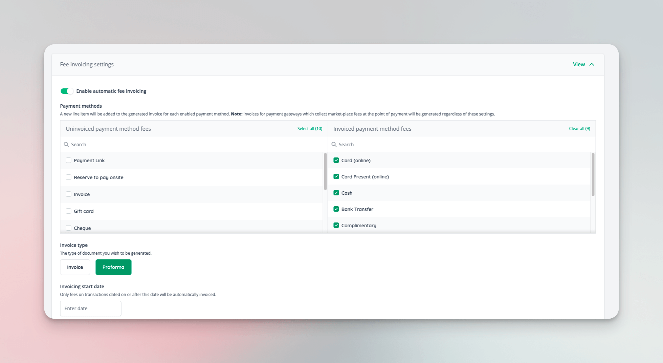Image resolution: width=663 pixels, height=363 pixels.
Task: Check the Gift card payment method
Action: (x=69, y=211)
